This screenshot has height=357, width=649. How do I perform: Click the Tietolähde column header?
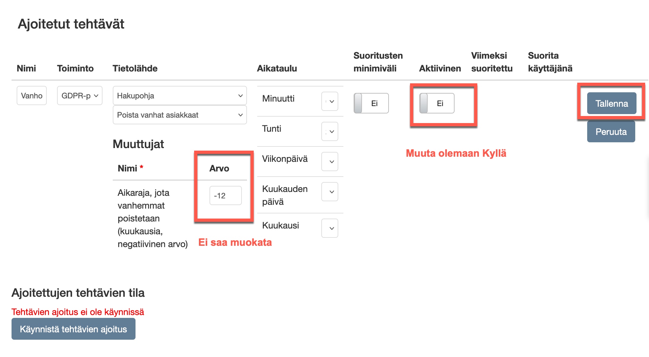click(135, 68)
